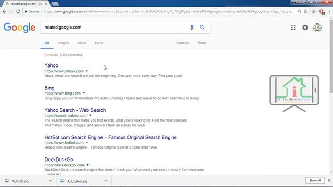Expand dropdown next to bing.com URL

tap(84, 94)
